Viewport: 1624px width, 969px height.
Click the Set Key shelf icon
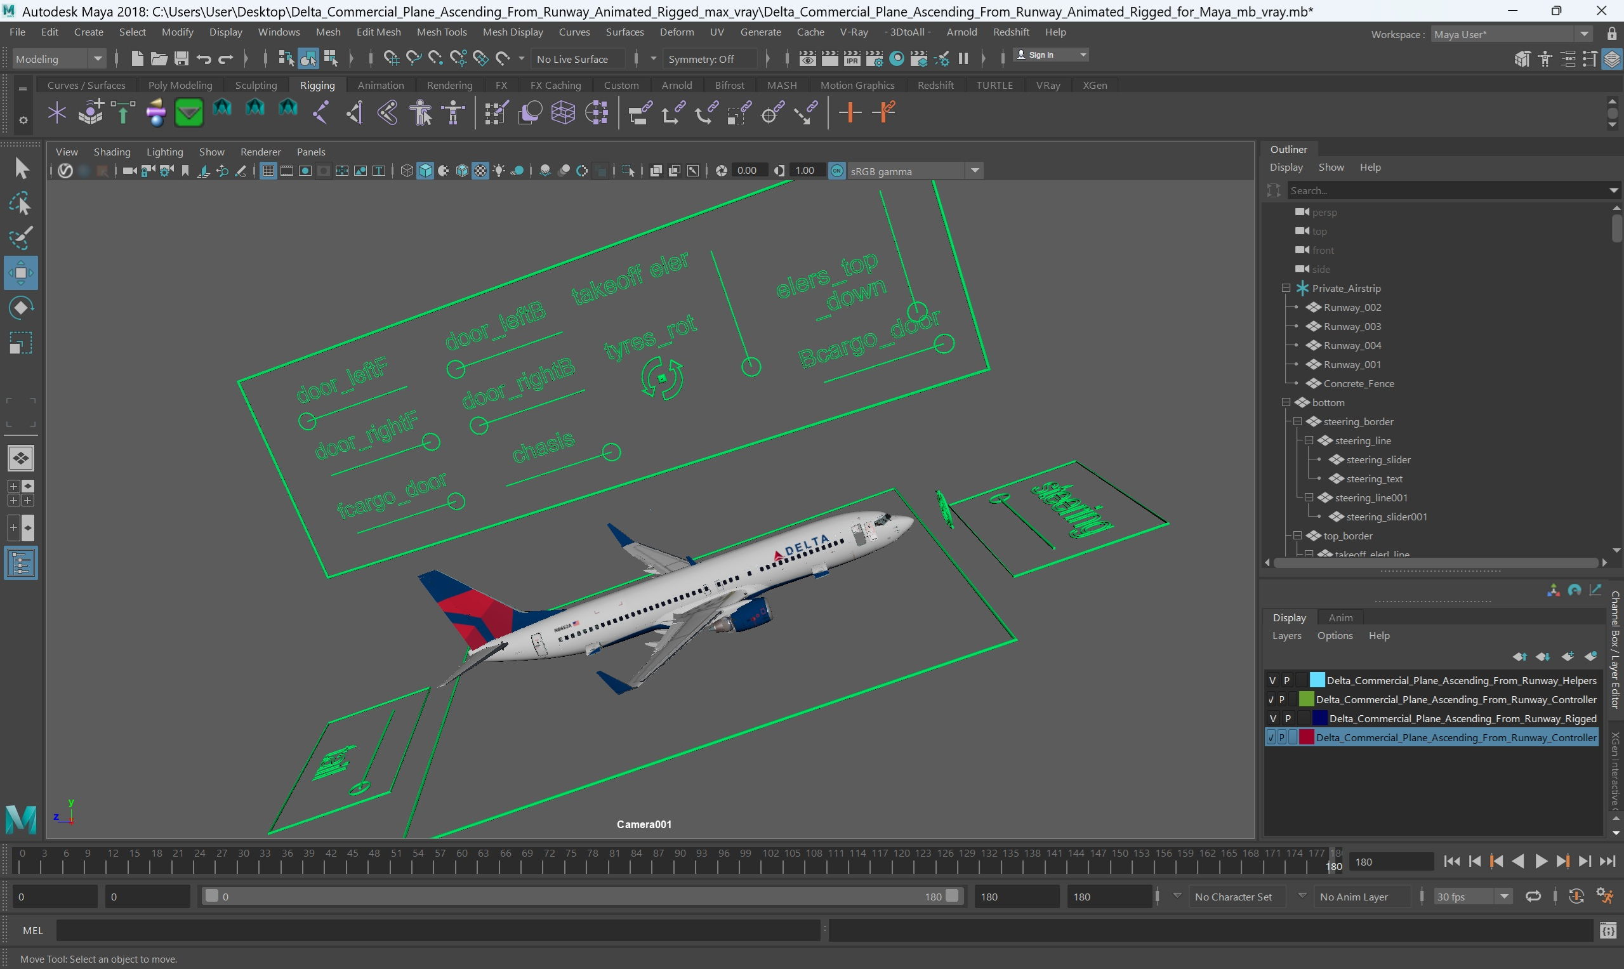pos(850,113)
